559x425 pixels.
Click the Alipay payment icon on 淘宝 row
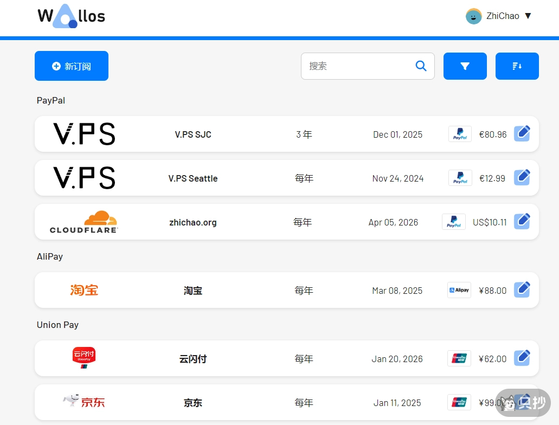click(x=459, y=290)
